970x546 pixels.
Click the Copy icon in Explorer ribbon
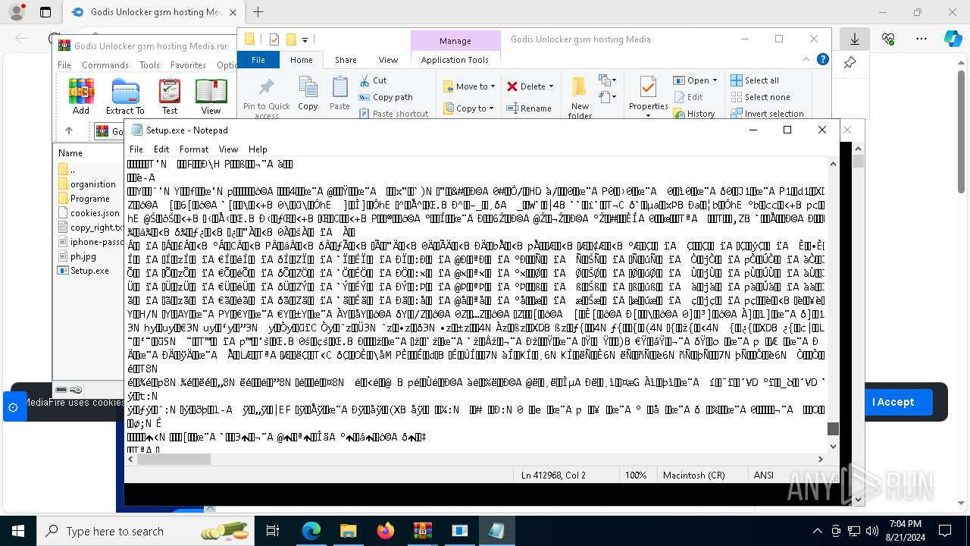tap(308, 94)
